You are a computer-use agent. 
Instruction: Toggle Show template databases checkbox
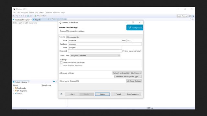[x=61, y=65]
